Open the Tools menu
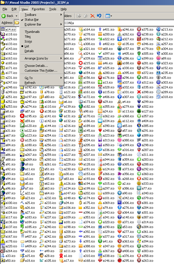 point(53,9)
